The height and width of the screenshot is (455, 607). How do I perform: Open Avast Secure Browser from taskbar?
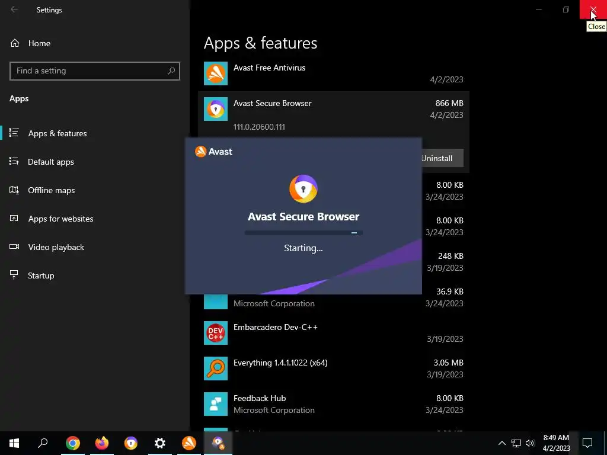coord(131,443)
